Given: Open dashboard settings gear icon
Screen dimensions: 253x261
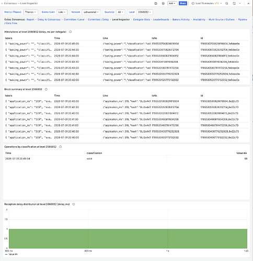Looking at the screenshot, I should point(163,3).
